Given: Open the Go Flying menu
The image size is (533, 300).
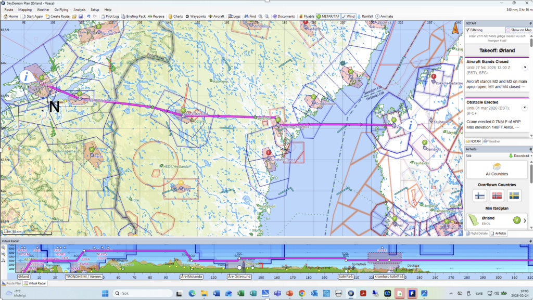Looking at the screenshot, I should [x=61, y=9].
